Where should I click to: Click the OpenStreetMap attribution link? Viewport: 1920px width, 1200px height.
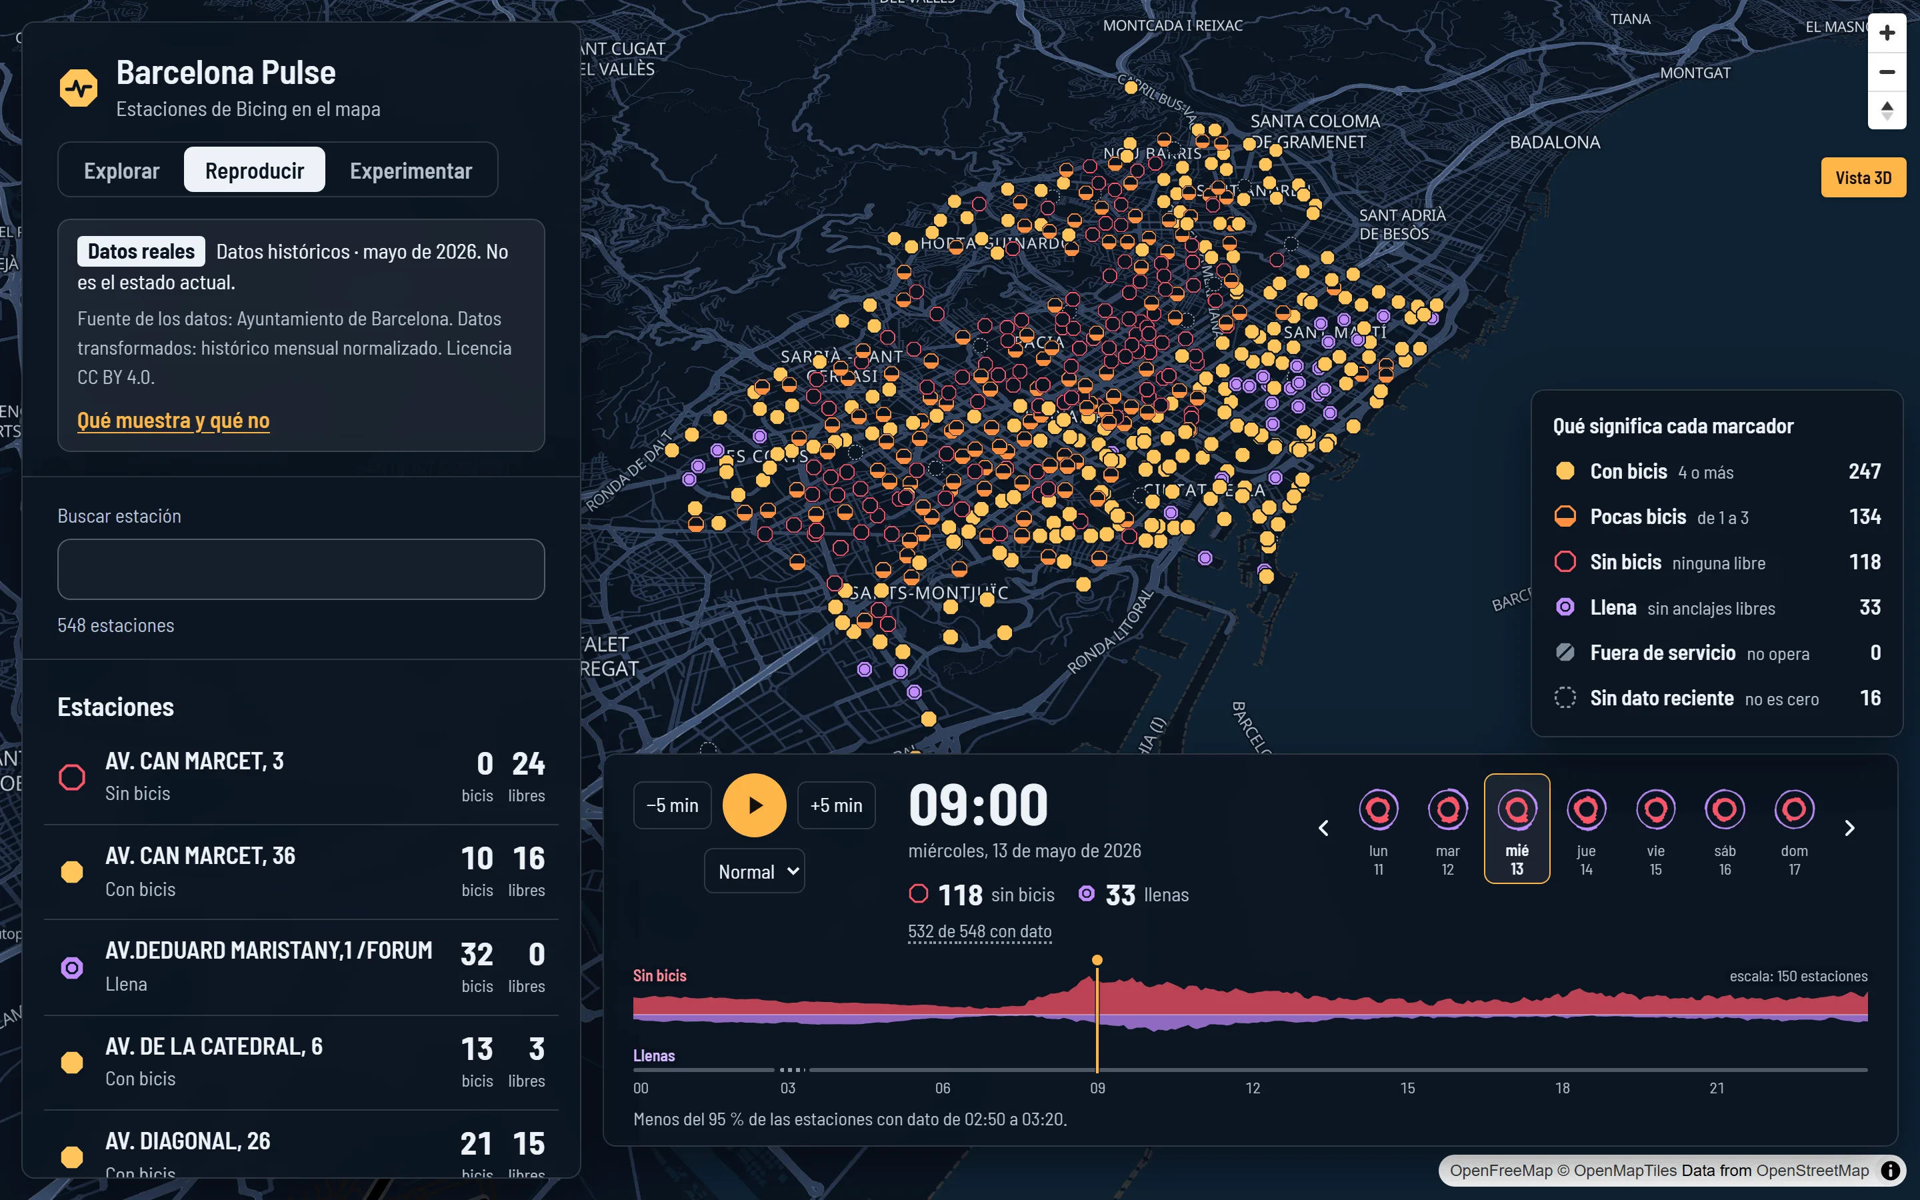click(x=1812, y=1170)
